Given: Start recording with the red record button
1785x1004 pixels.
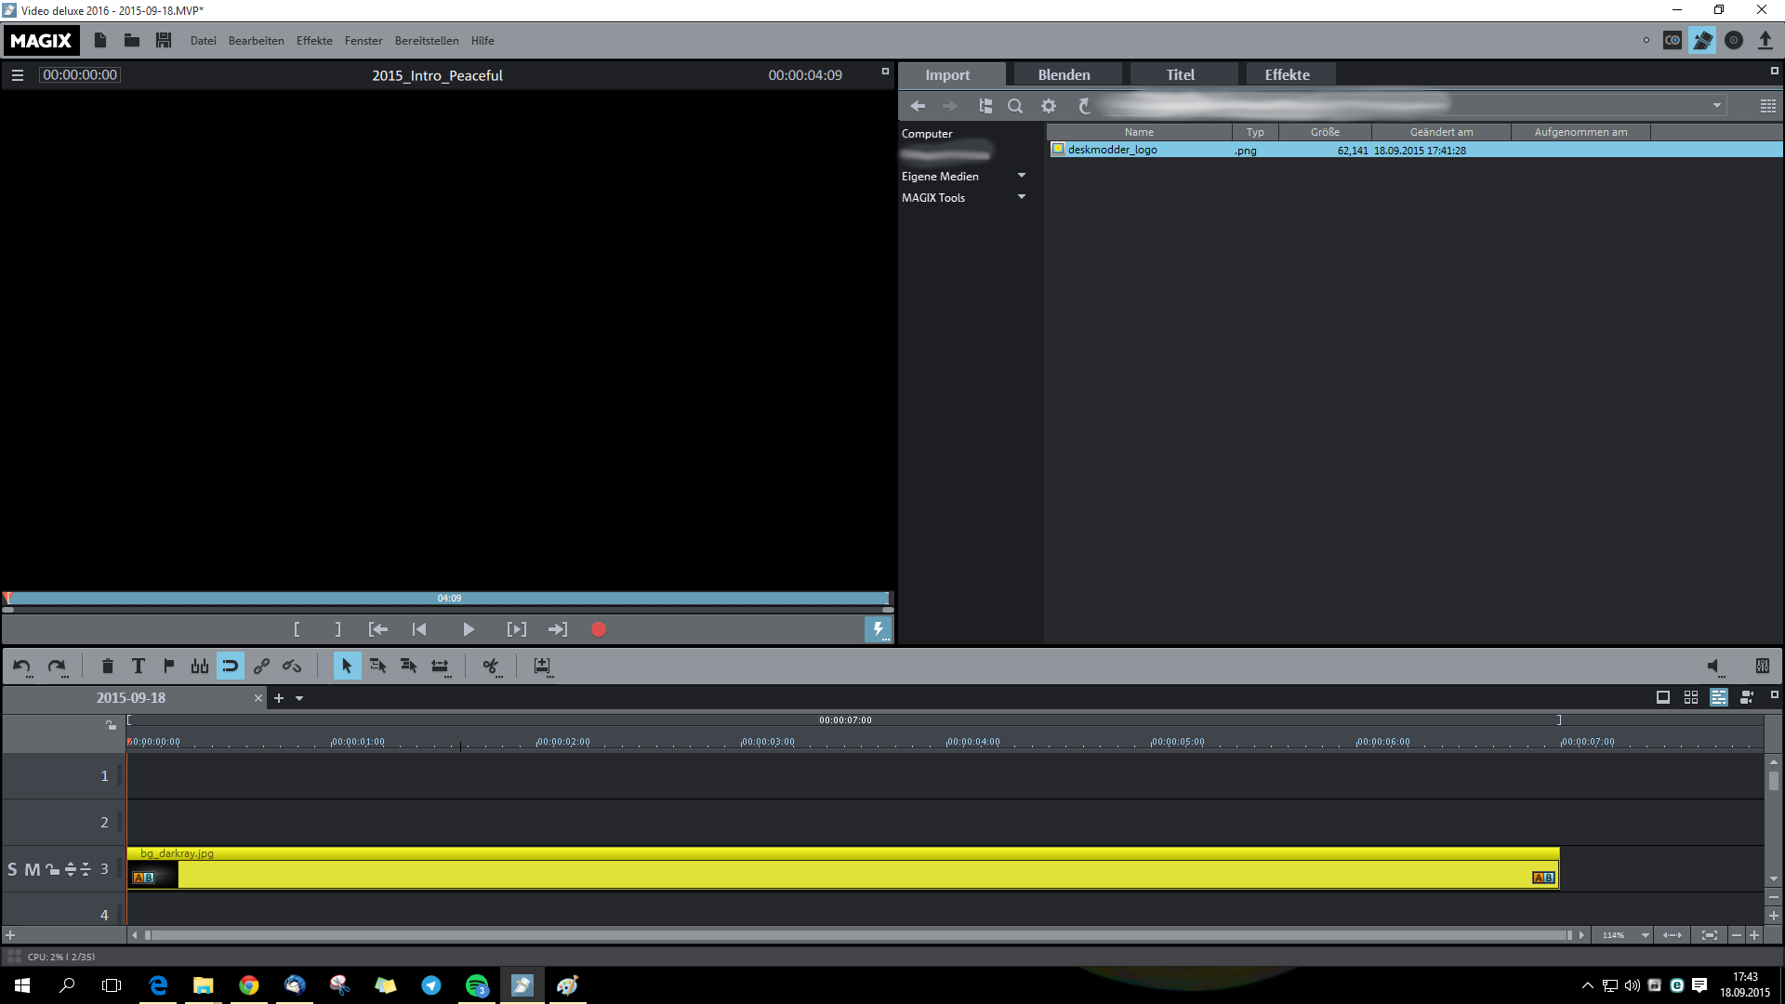Looking at the screenshot, I should [599, 629].
